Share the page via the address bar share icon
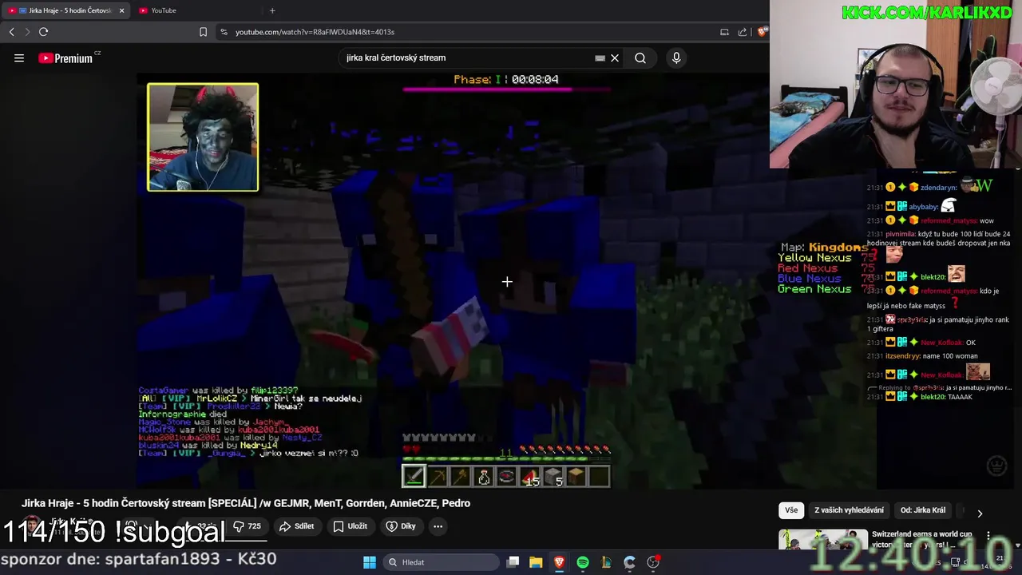This screenshot has height=575, width=1022. coord(743,32)
